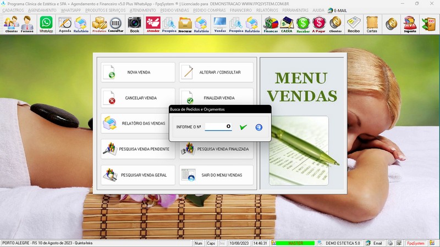Open the PEDIDO VENDAS menu
440x247 pixels.
(174, 10)
